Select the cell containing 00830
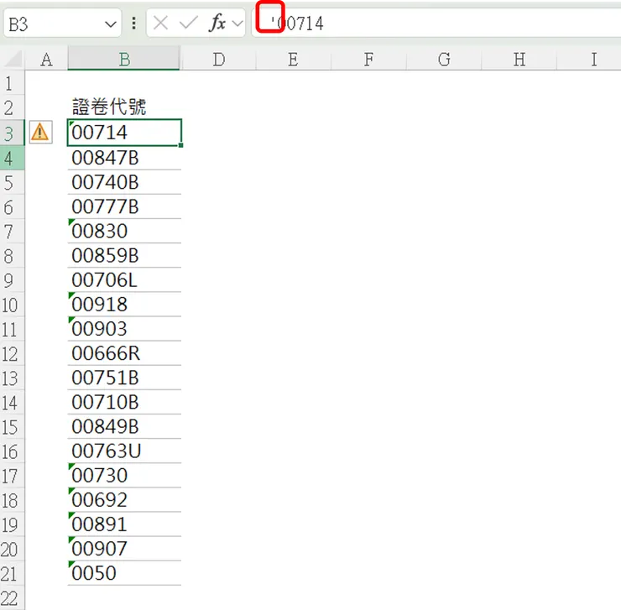621x610 pixels. (124, 231)
